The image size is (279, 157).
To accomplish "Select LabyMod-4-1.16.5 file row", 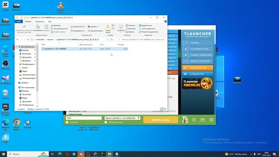I will click(84, 49).
